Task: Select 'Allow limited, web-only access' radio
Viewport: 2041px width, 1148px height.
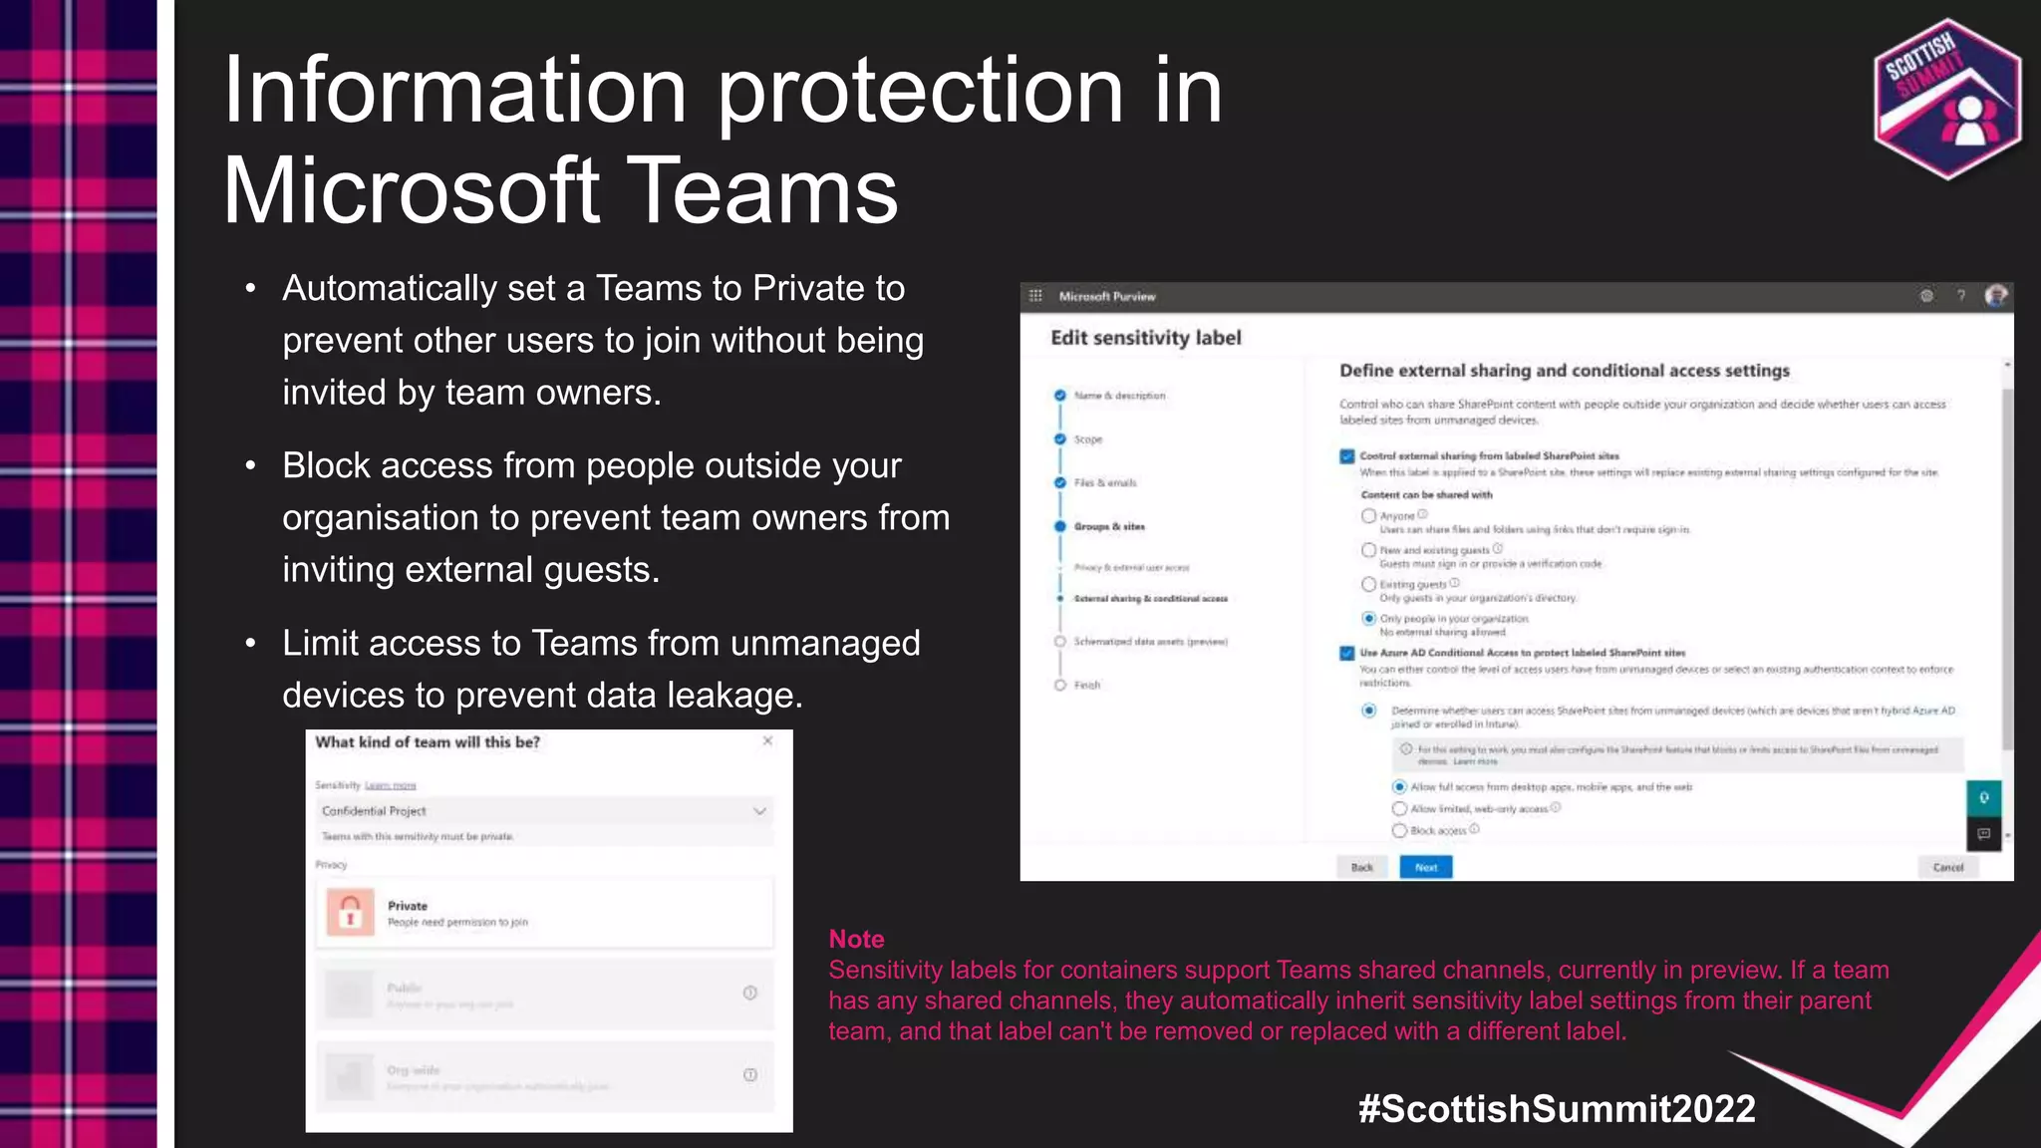Action: 1399,809
